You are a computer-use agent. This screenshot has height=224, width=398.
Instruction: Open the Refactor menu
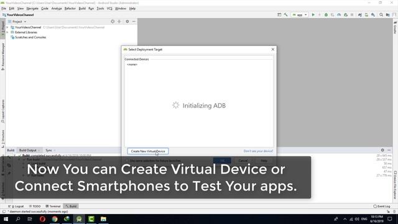pos(70,8)
